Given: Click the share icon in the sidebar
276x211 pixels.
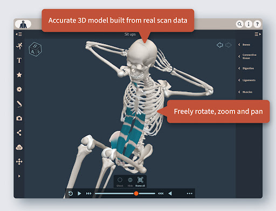Looking at the screenshot, I should click(19, 133).
